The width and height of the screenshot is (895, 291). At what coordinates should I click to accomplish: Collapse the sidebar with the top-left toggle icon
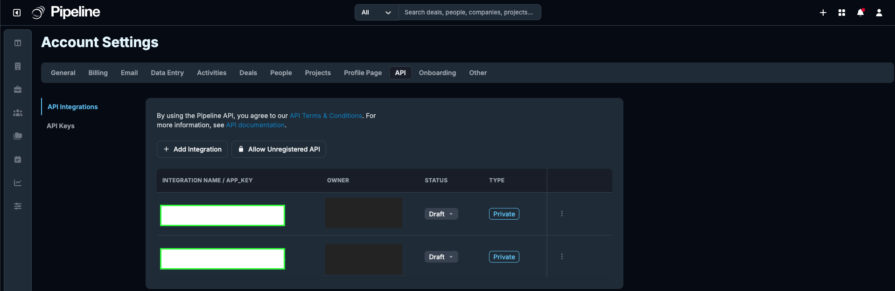click(17, 13)
